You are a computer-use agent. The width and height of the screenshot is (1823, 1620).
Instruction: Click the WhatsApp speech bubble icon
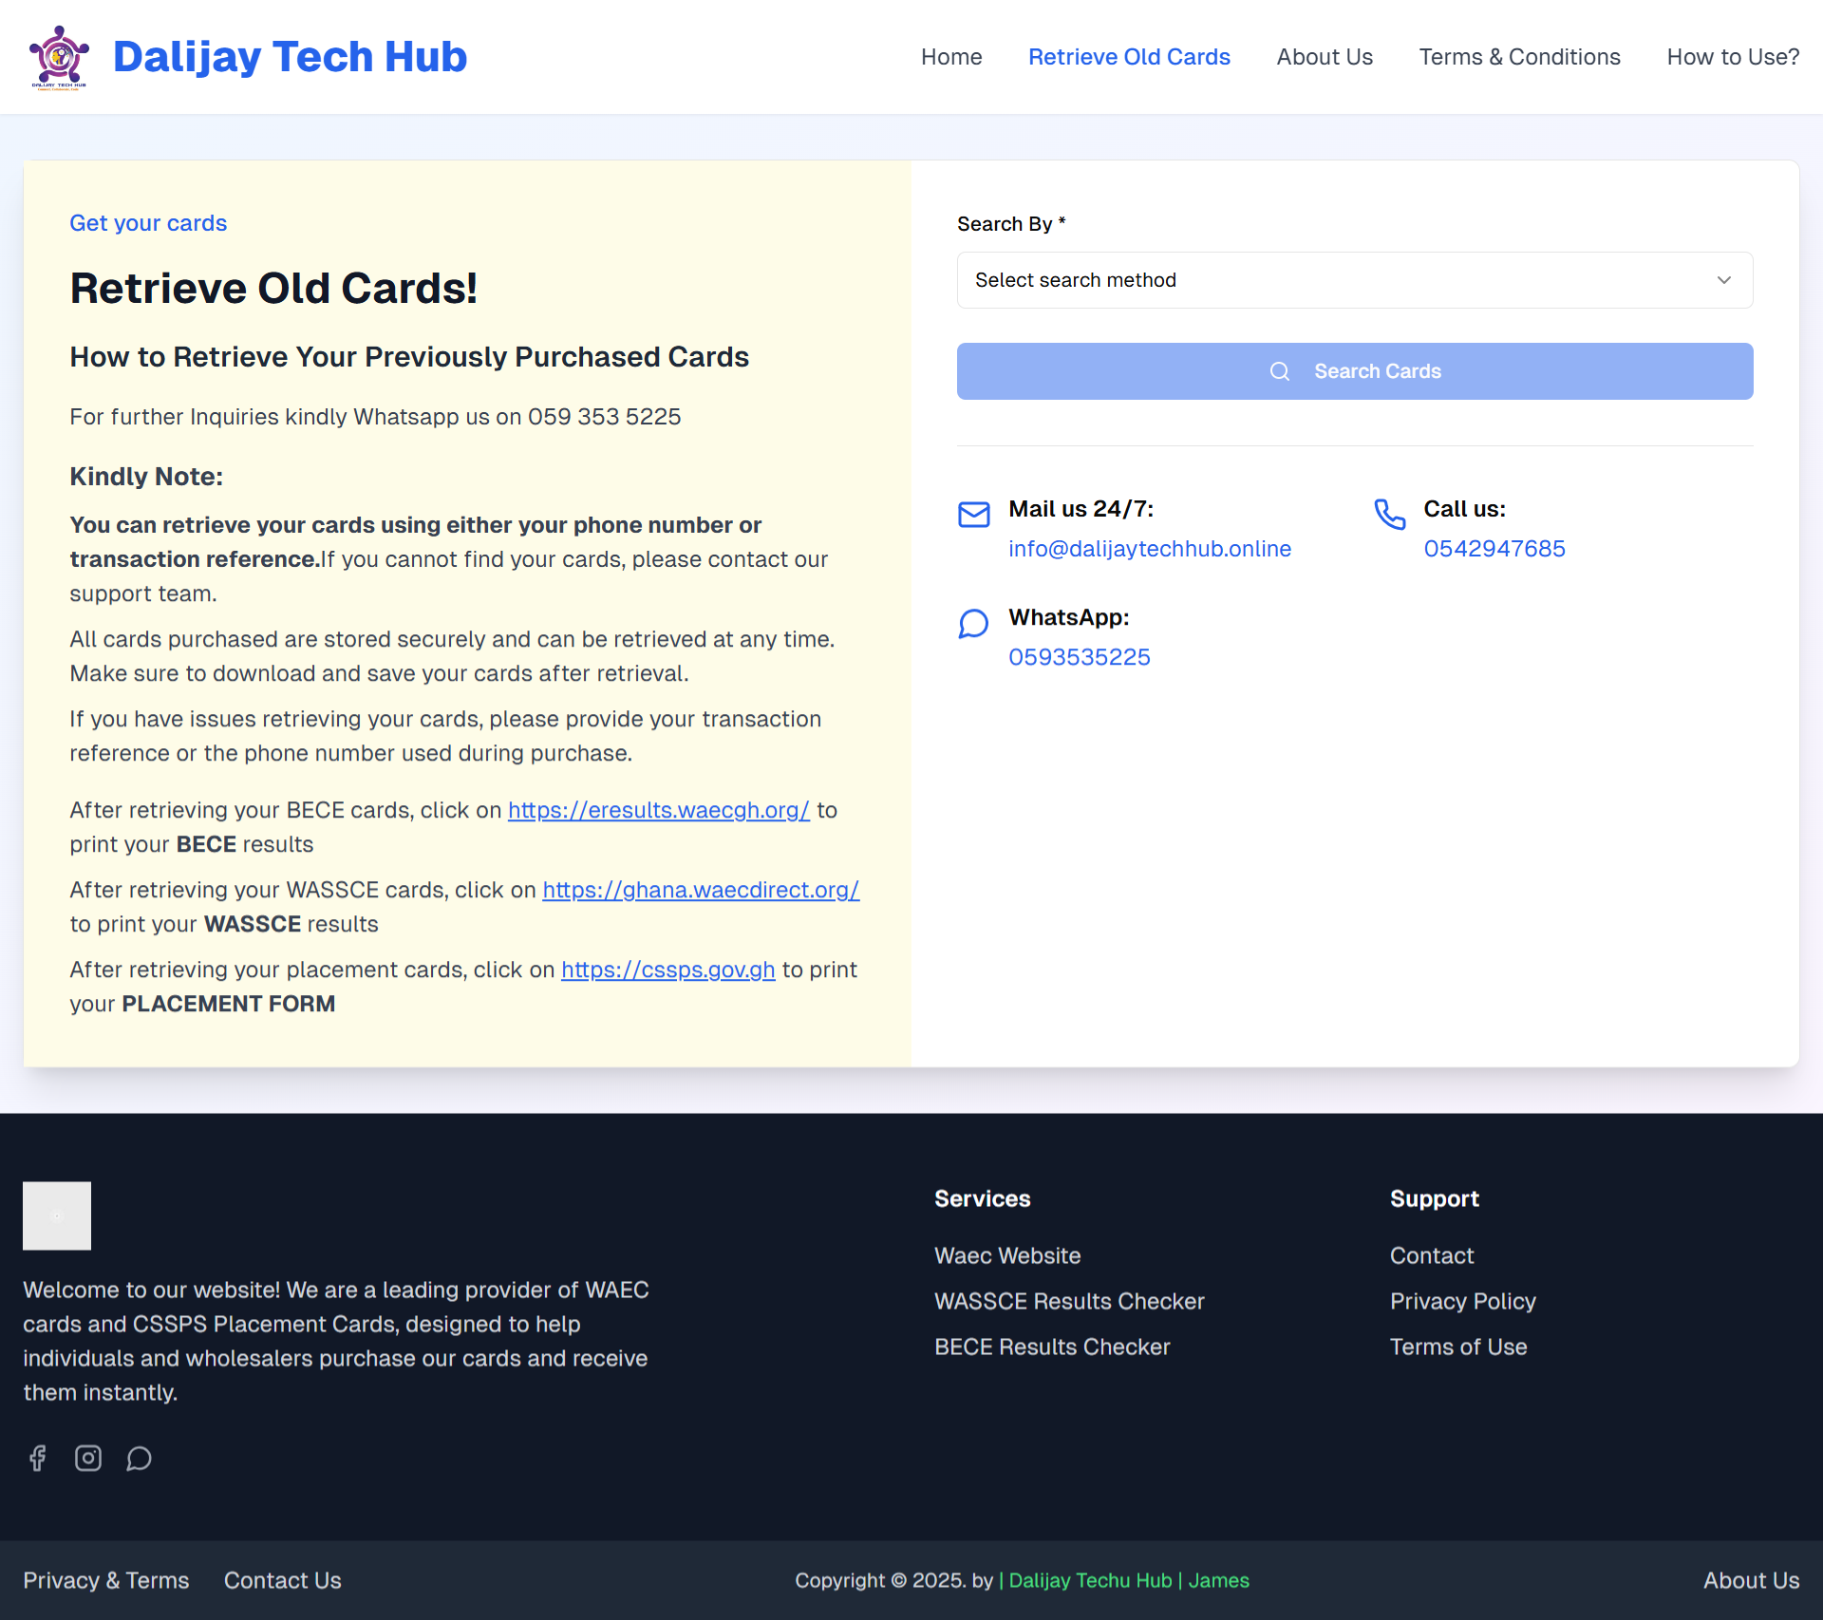pos(973,624)
